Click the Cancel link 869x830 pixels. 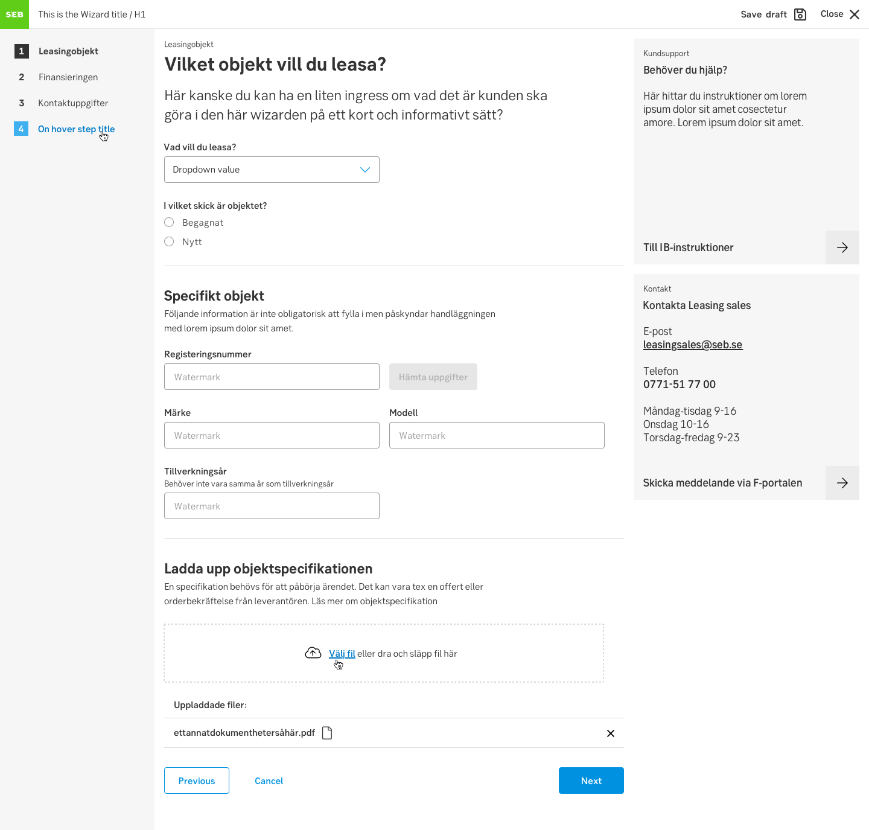point(269,781)
